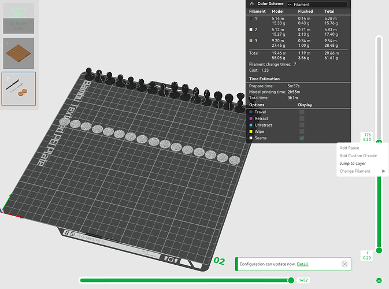This screenshot has width=389, height=289.
Task: Toggle the Retract display checkbox
Action: (x=302, y=118)
